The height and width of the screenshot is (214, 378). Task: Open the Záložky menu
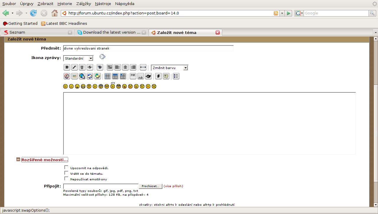pyautogui.click(x=84, y=4)
